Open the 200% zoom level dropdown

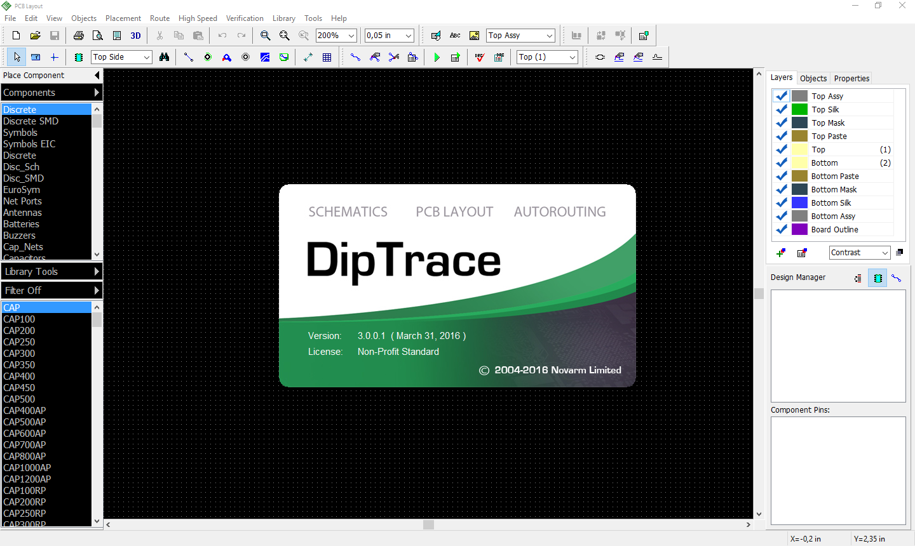351,36
